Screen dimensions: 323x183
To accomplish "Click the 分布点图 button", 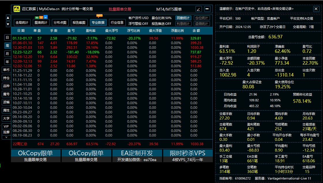I will (x=60, y=23).
